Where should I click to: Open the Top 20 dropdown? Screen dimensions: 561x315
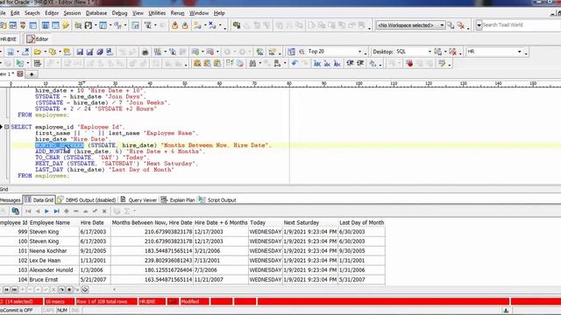coord(360,52)
